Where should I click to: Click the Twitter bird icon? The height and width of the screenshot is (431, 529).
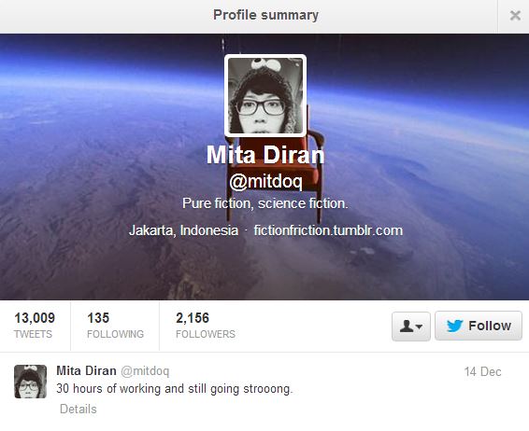click(455, 326)
